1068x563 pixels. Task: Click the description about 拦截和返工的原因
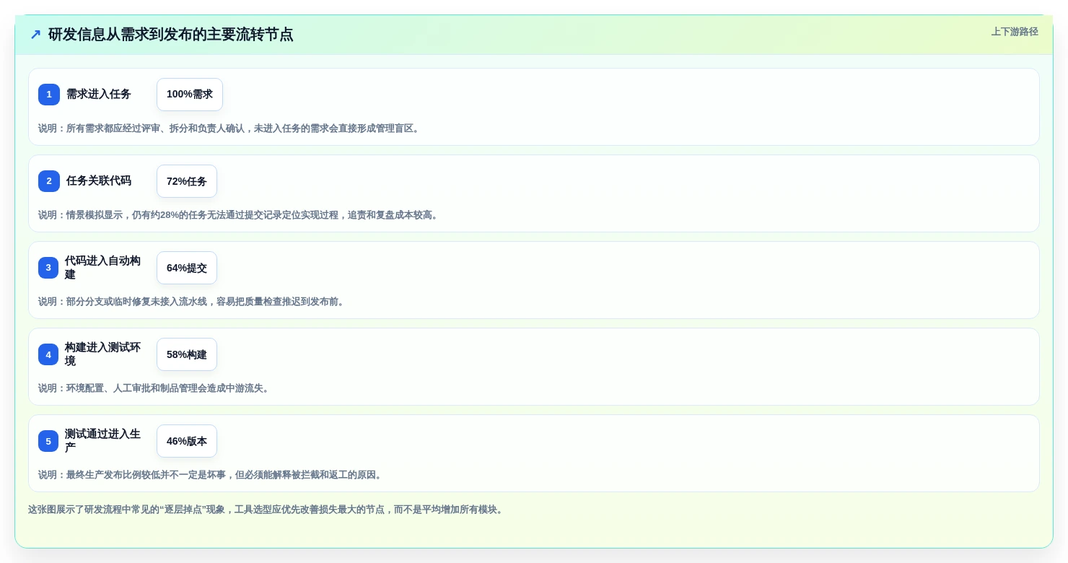point(211,475)
